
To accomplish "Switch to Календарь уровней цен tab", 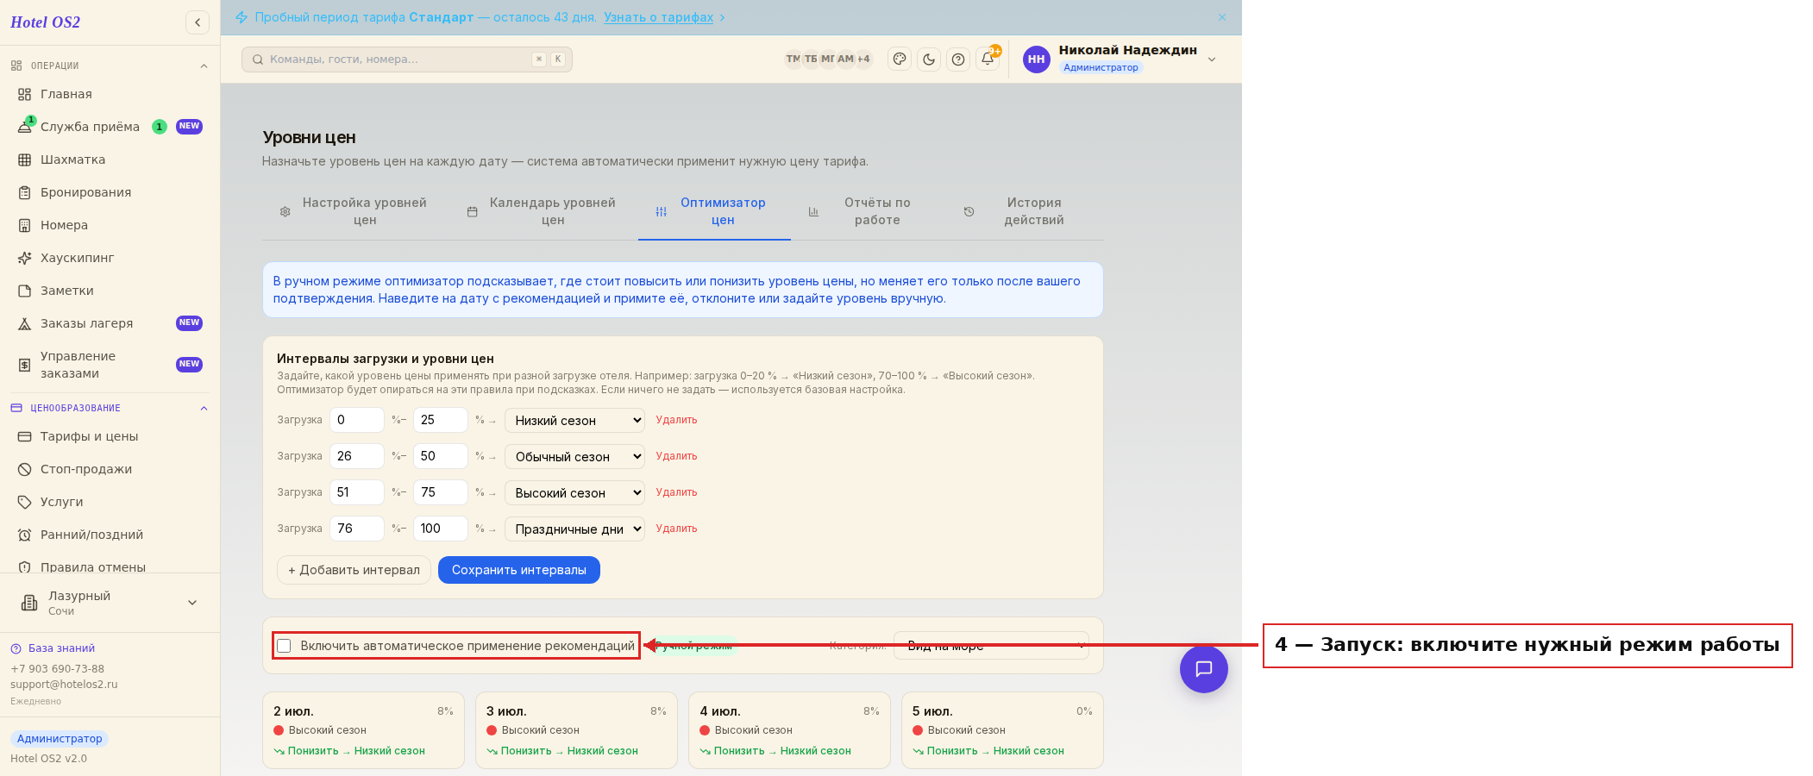I will [542, 211].
